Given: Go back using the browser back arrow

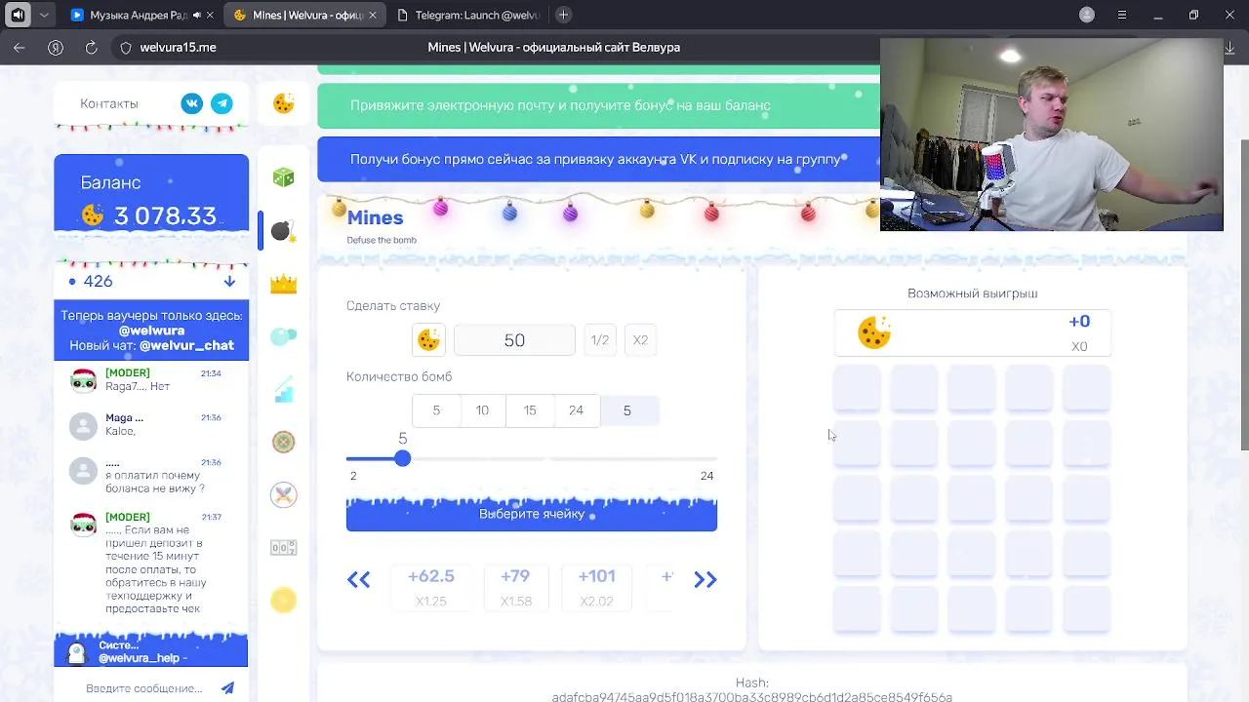Looking at the screenshot, I should click(x=20, y=47).
